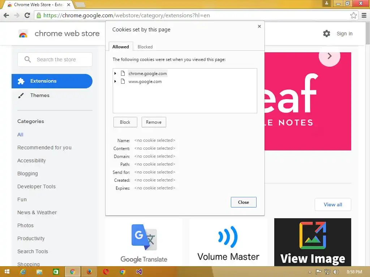Click the pink notes promotional banner
The width and height of the screenshot is (370, 277).
(308, 101)
